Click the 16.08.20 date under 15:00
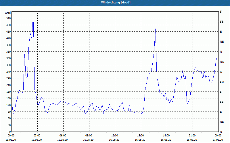230x143 pixels. pyautogui.click(x=140, y=140)
